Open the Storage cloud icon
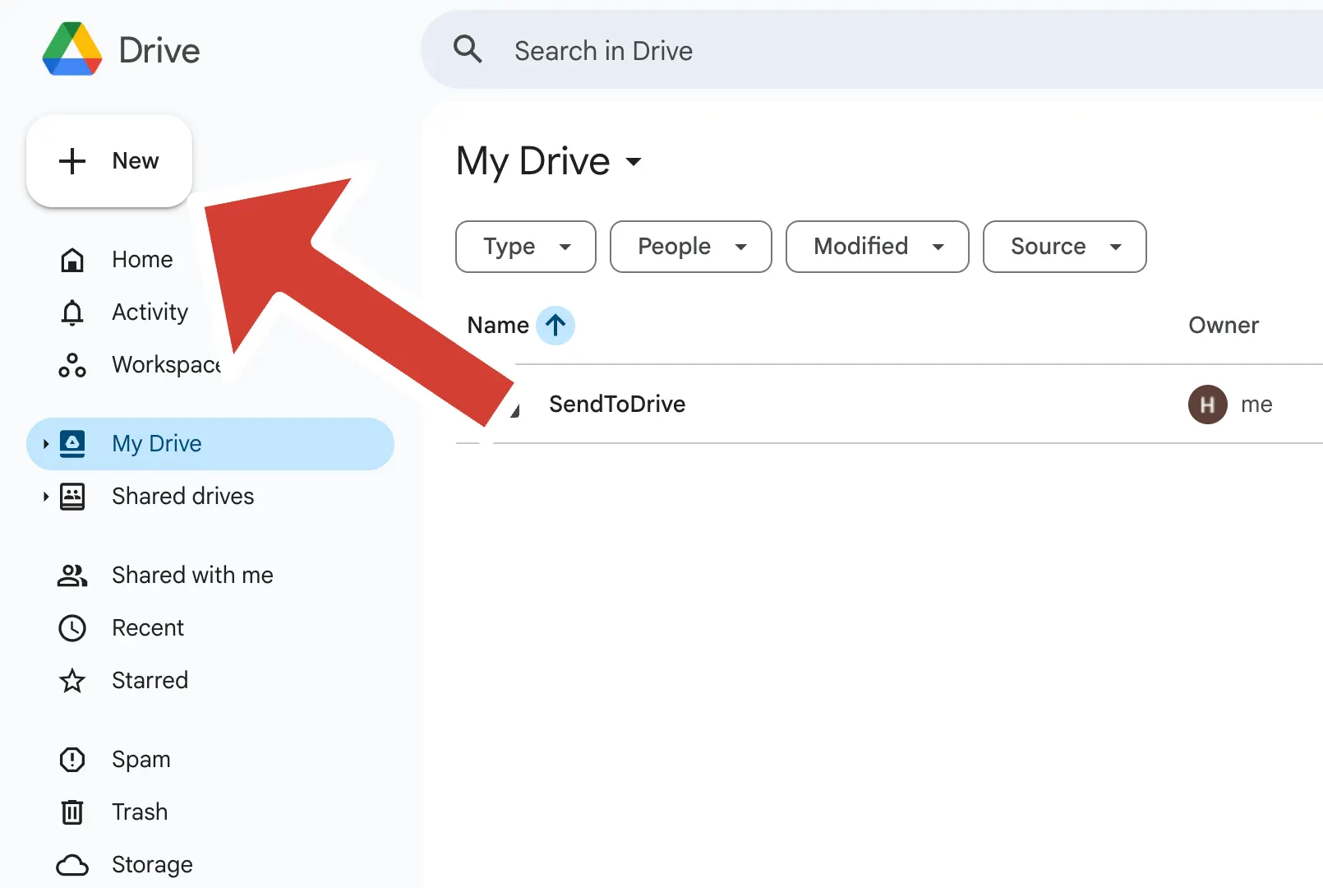 (x=72, y=864)
